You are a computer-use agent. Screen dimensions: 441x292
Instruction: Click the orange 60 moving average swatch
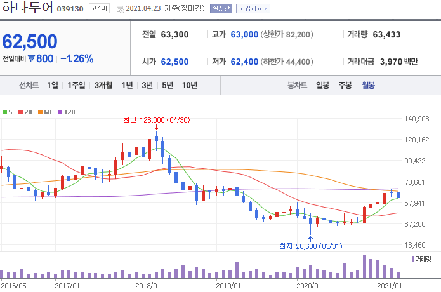40,112
